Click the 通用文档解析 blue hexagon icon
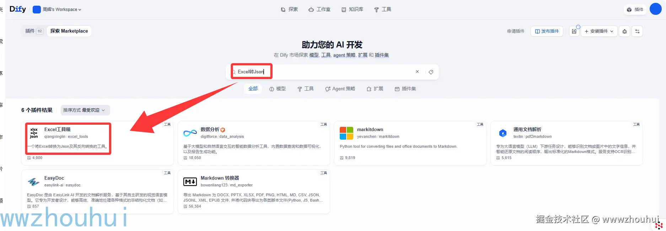Screen dimensions: 666x231 [x=503, y=133]
